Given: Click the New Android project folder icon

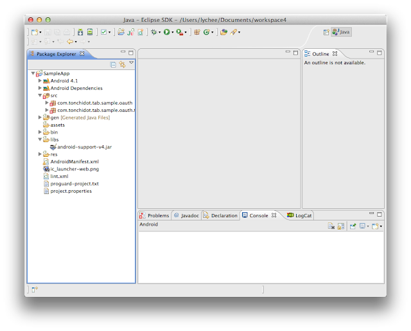Looking at the screenshot, I should point(121,32).
